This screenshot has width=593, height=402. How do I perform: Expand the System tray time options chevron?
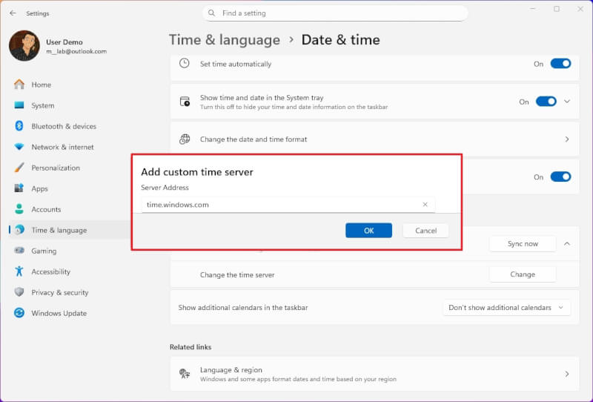coord(567,102)
